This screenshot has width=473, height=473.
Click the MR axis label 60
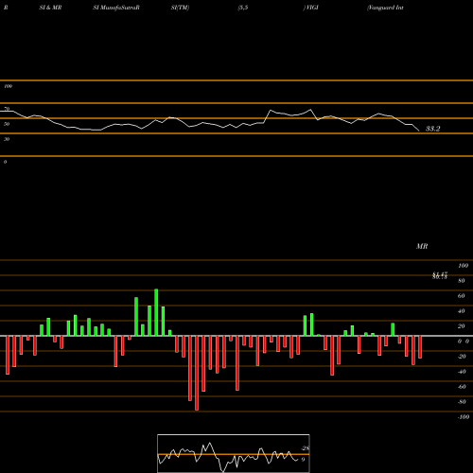(x=461, y=296)
